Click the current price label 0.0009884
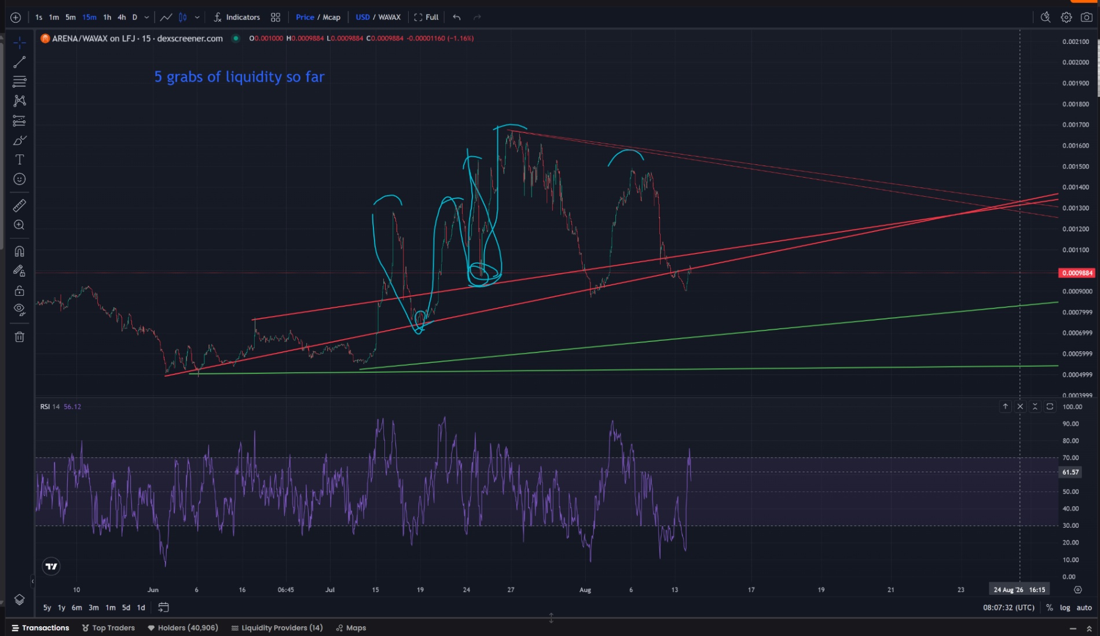Screen dimensions: 1100x636 click(x=1077, y=273)
